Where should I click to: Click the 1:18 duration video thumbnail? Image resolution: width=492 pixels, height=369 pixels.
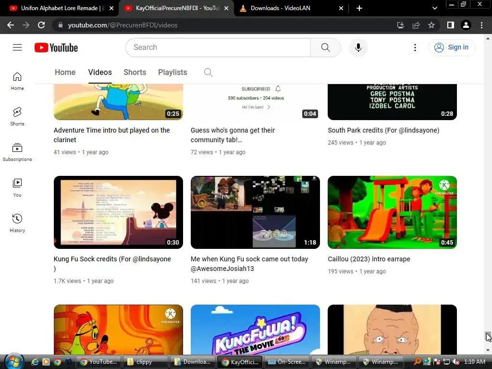pos(255,212)
